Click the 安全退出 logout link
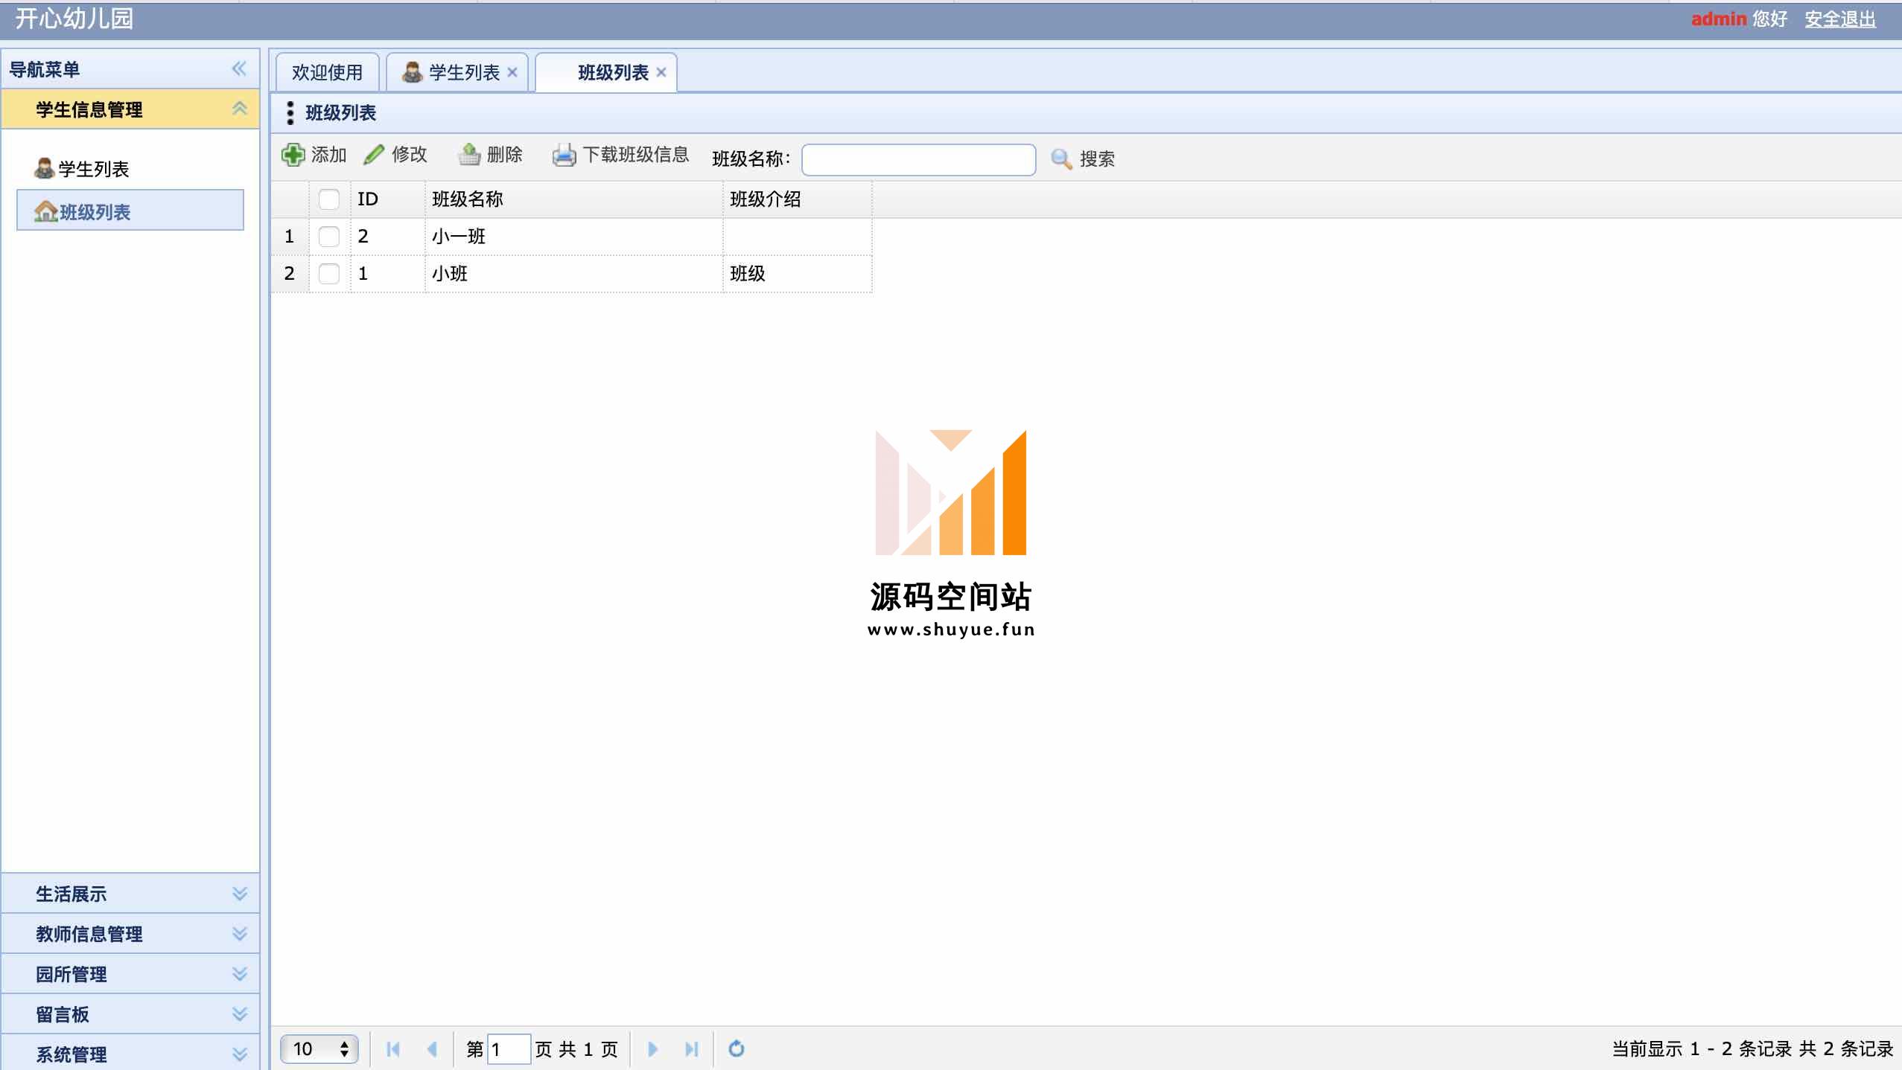 click(x=1839, y=19)
